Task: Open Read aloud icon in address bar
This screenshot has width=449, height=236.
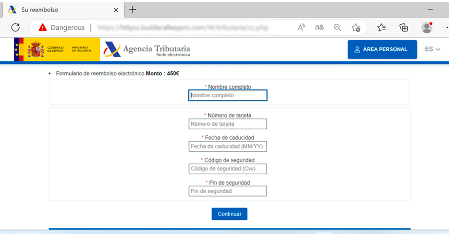Action: (301, 27)
